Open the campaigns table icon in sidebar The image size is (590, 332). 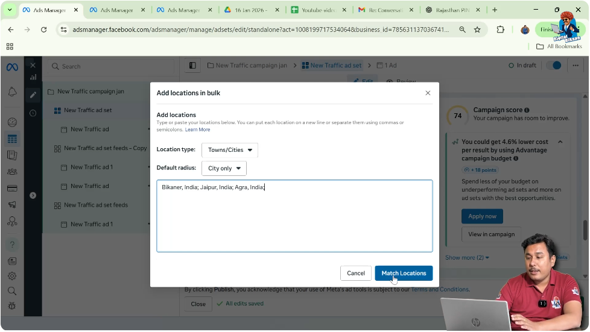pos(12,139)
